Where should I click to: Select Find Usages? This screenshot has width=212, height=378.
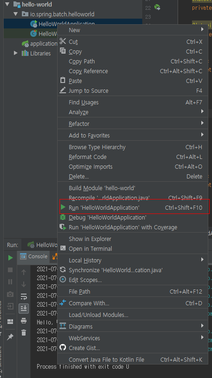[132, 102]
